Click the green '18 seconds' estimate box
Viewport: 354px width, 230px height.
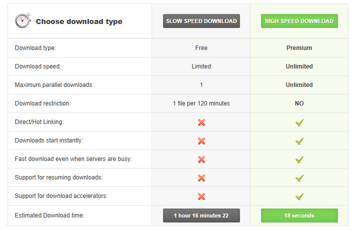click(299, 215)
